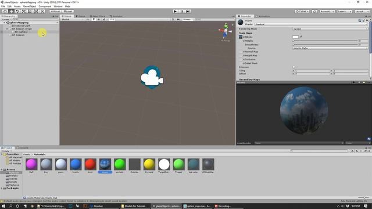Open the Shader dropdown
372x209 pixels.
tap(311, 24)
